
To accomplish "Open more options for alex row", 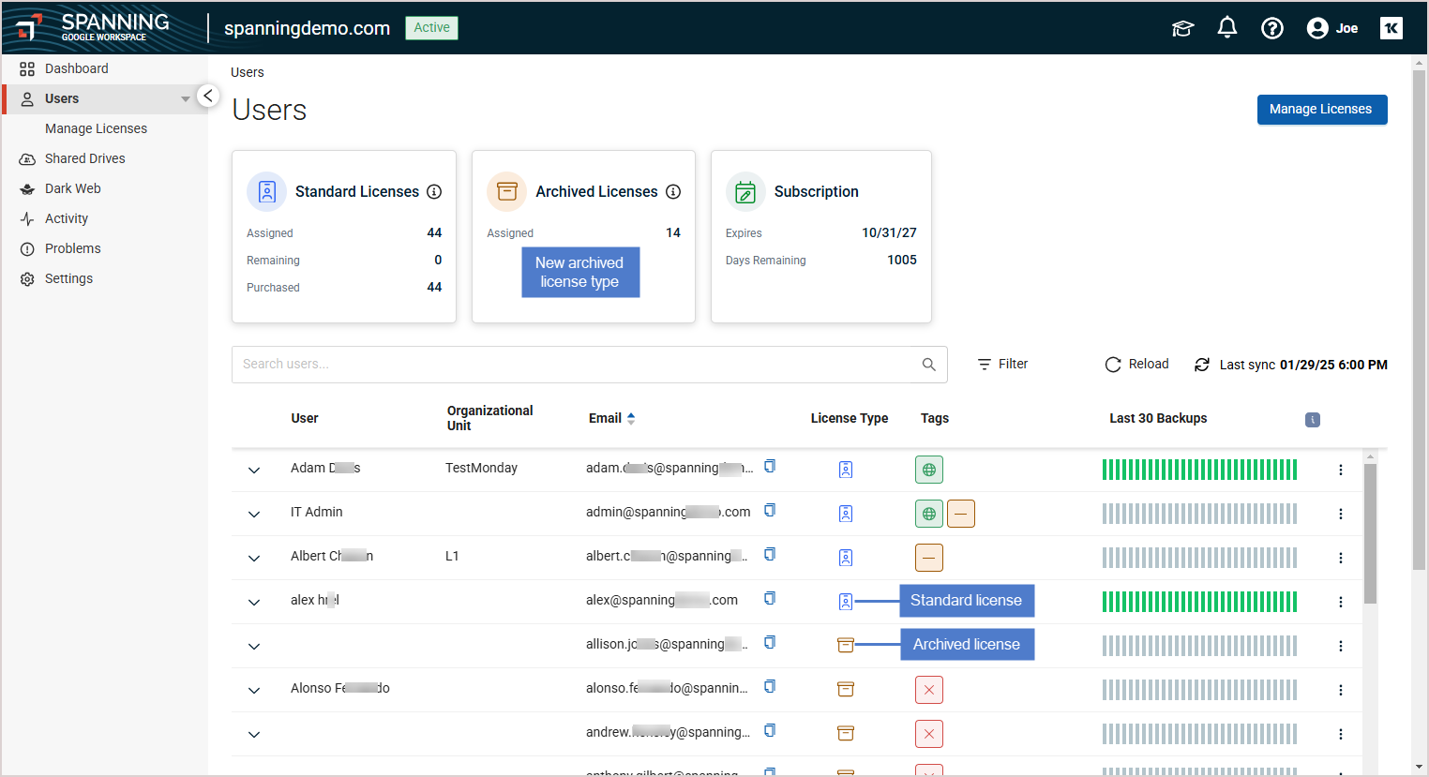I will (x=1341, y=602).
